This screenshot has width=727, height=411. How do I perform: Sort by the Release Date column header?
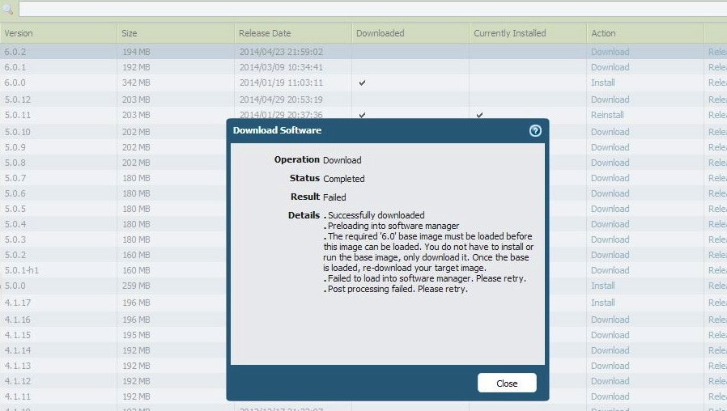265,33
